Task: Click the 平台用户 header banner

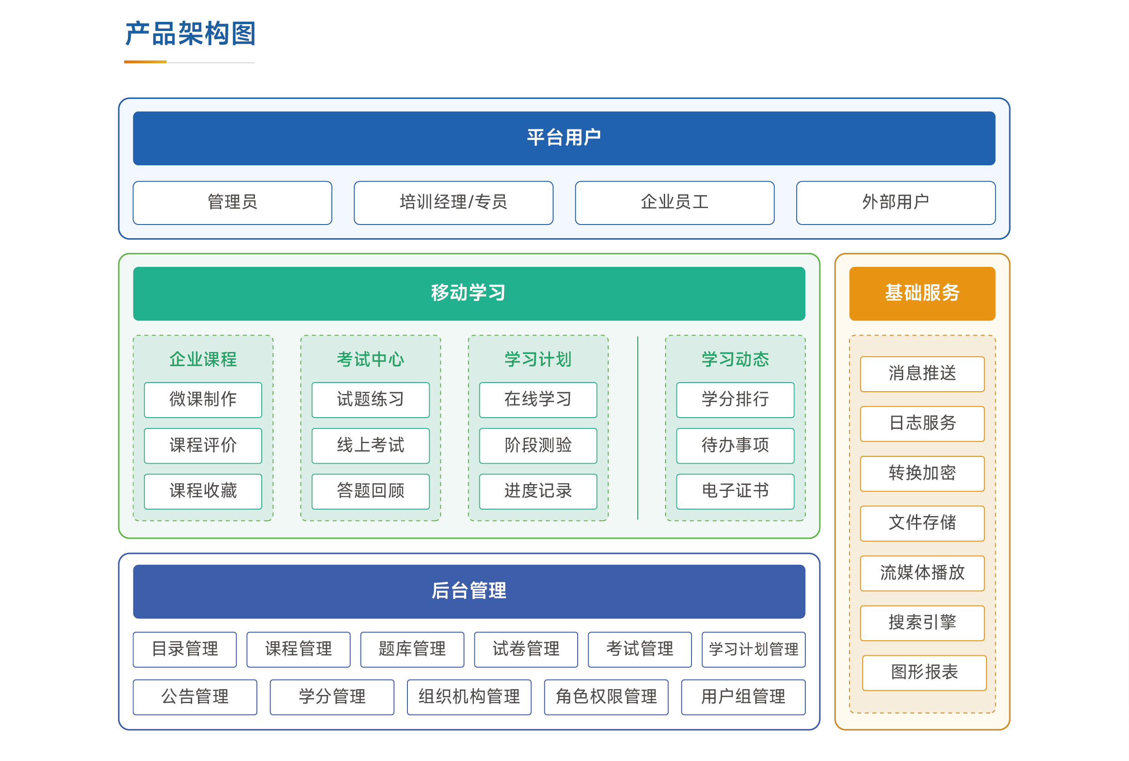Action: [564, 138]
